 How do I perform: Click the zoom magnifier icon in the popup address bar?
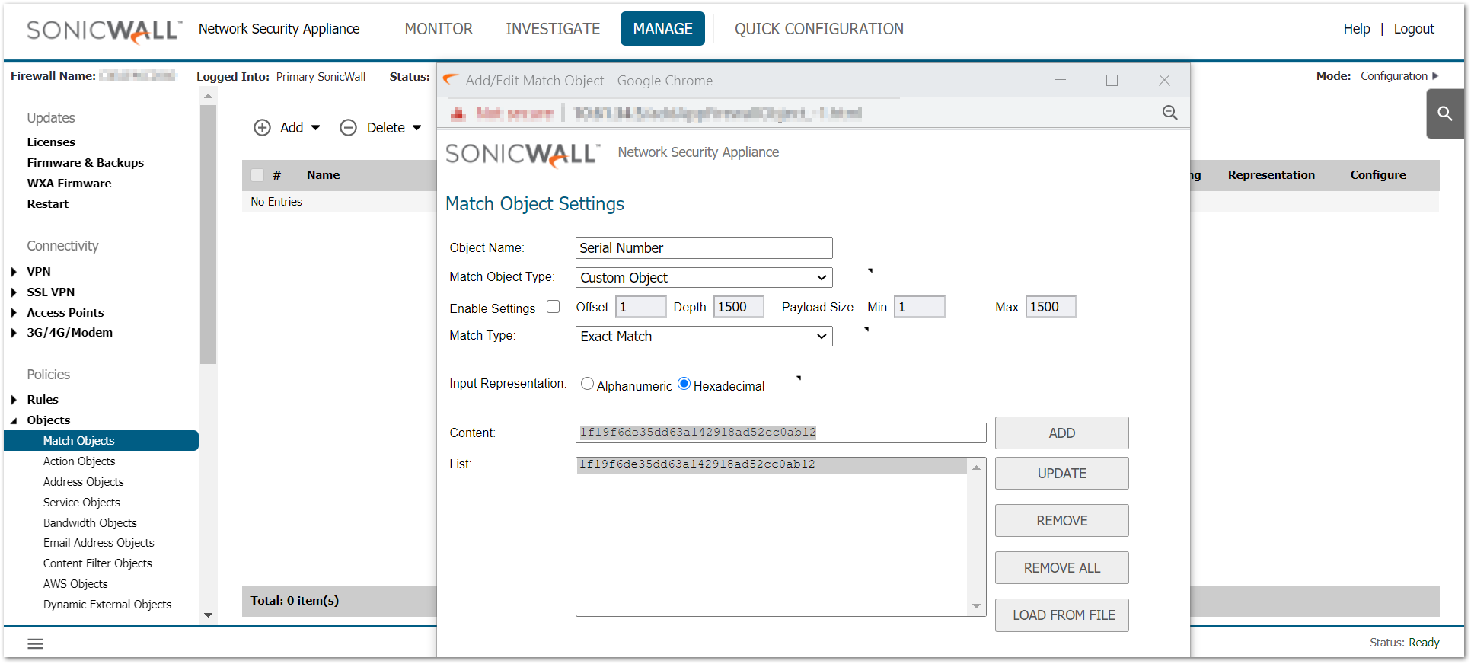1170,113
